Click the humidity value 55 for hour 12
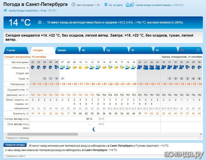The width and height of the screenshot is (206, 160). (x=92, y=114)
